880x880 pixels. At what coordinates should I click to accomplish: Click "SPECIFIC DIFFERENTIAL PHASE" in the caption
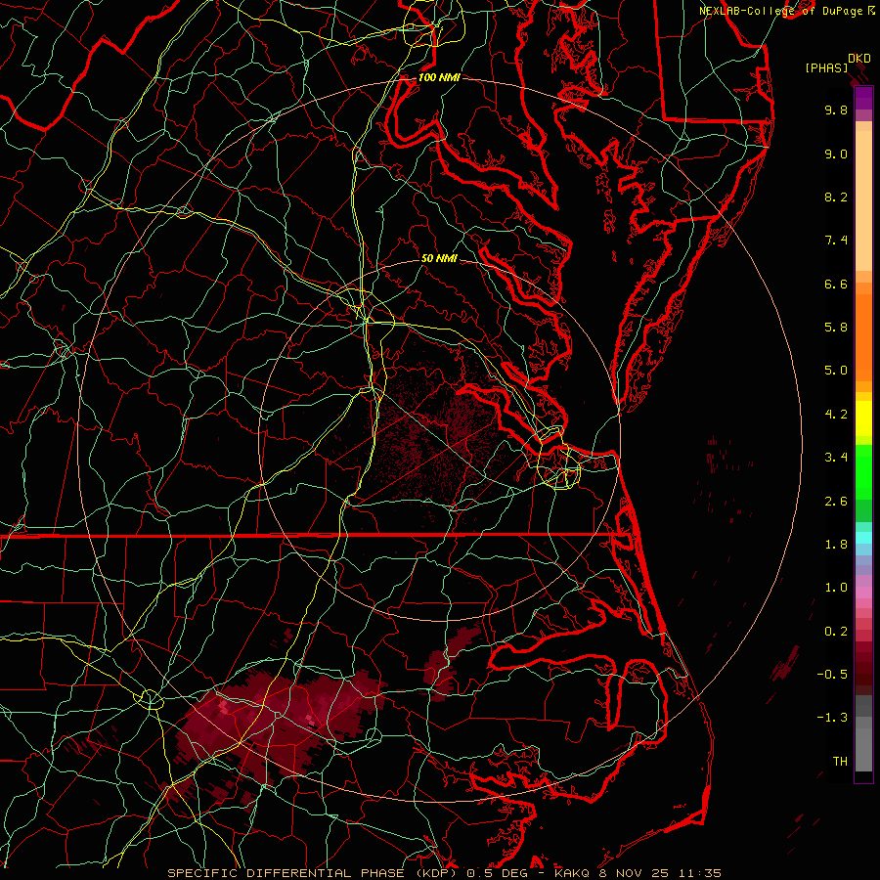tap(286, 873)
